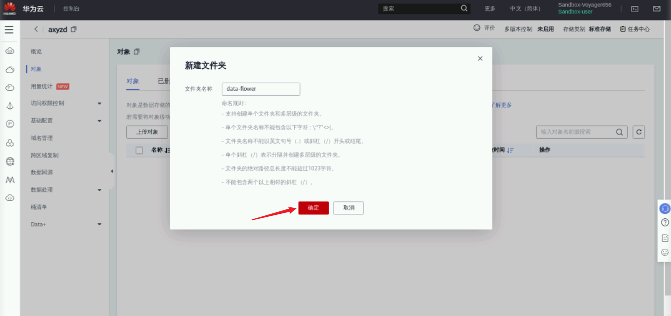Click the top bar search magnifier icon
Image resolution: width=671 pixels, height=316 pixels.
coord(464,8)
